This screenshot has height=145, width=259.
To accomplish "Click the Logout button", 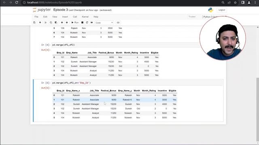I will pyautogui.click(x=222, y=10).
